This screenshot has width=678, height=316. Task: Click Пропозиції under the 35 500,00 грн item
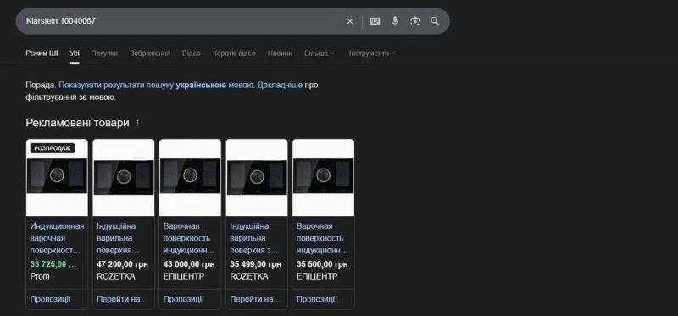point(316,299)
